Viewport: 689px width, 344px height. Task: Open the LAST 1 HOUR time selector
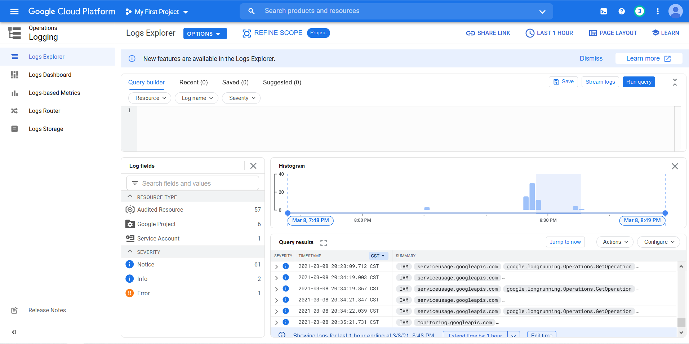tap(549, 33)
